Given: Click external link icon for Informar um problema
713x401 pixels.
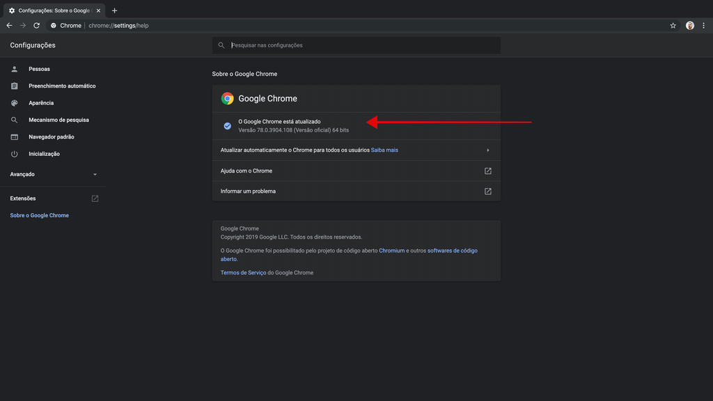Looking at the screenshot, I should click(488, 191).
